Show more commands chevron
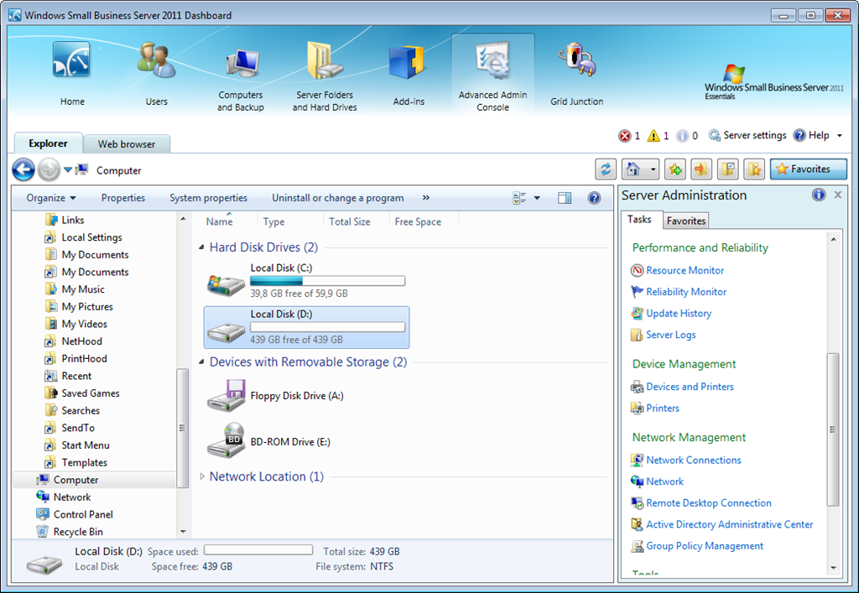The height and width of the screenshot is (593, 859). coord(426,198)
